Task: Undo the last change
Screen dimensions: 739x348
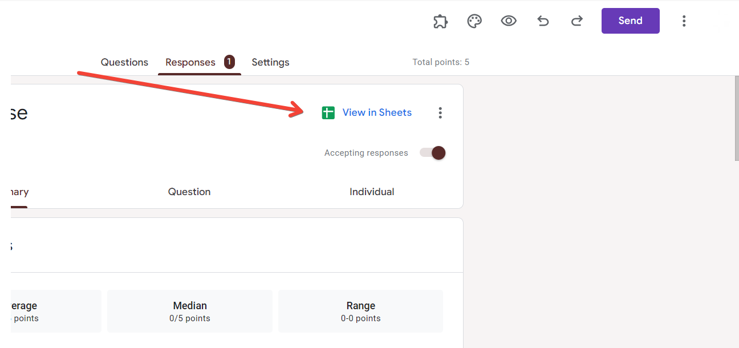Action: [x=543, y=21]
